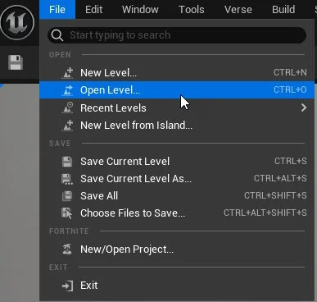This screenshot has width=317, height=302.
Task: Click the New Level icon
Action: coord(67,73)
